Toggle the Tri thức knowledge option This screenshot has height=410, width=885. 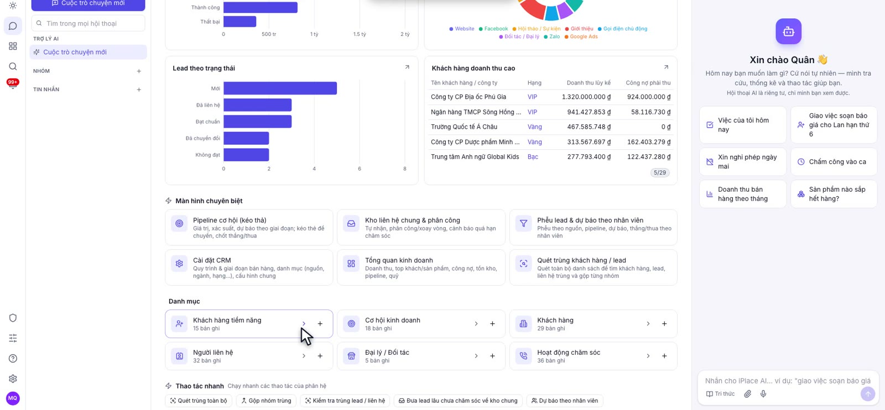720,394
